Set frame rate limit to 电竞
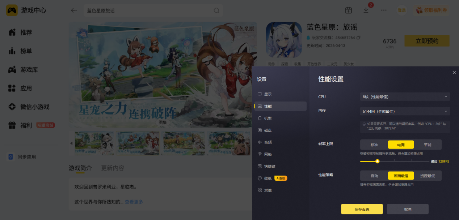459x220 pixels. (x=401, y=145)
